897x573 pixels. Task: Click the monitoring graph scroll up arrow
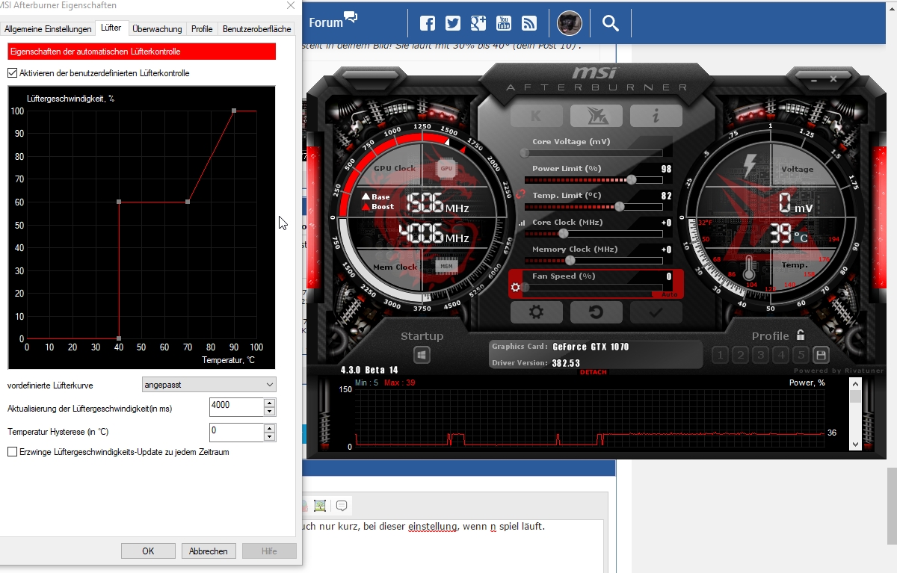[856, 383]
